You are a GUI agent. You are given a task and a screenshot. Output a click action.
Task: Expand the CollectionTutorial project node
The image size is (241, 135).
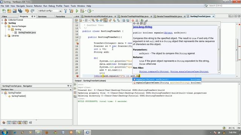coord(2,20)
